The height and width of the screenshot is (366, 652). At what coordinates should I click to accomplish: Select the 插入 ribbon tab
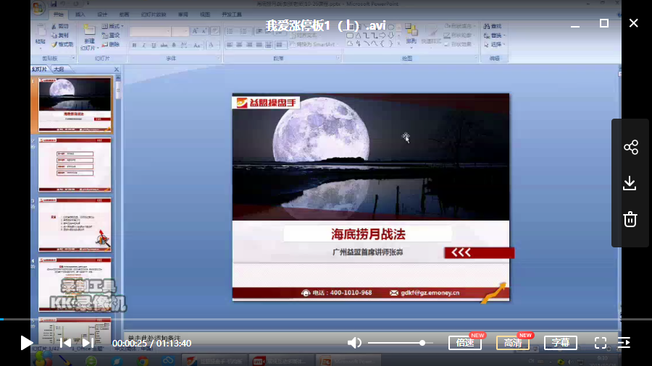click(x=80, y=14)
